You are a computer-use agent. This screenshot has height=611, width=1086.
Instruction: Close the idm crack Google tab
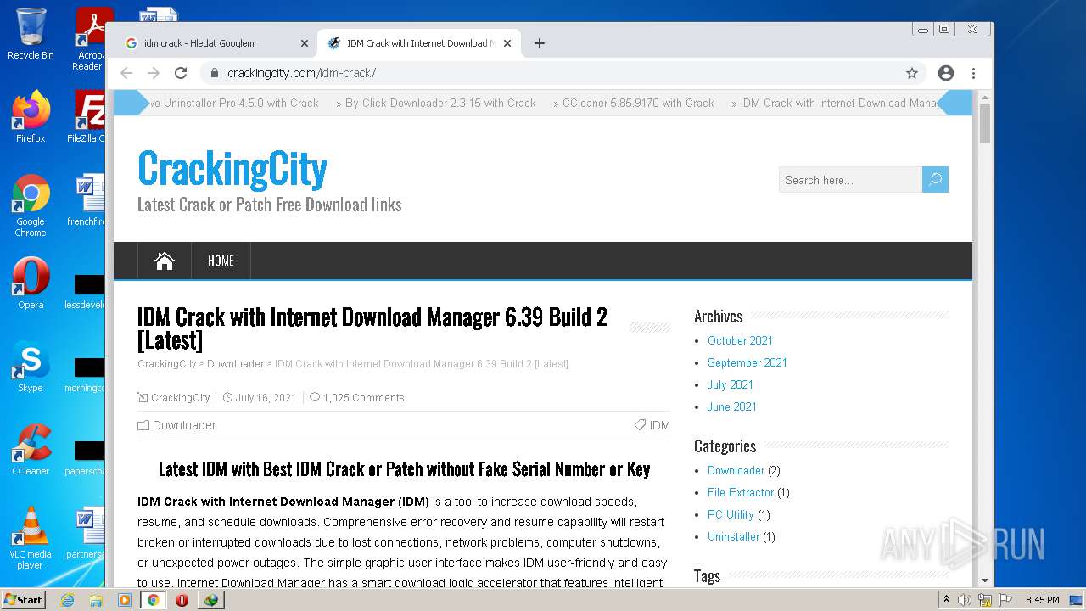(x=305, y=43)
